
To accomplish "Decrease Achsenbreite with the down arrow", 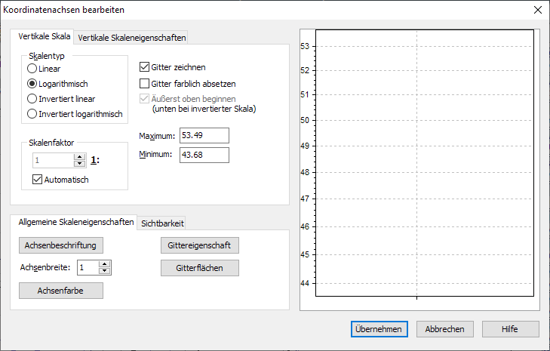I will (x=105, y=270).
